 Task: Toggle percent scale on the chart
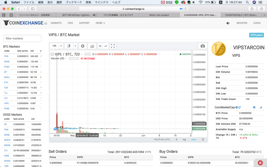[177, 139]
